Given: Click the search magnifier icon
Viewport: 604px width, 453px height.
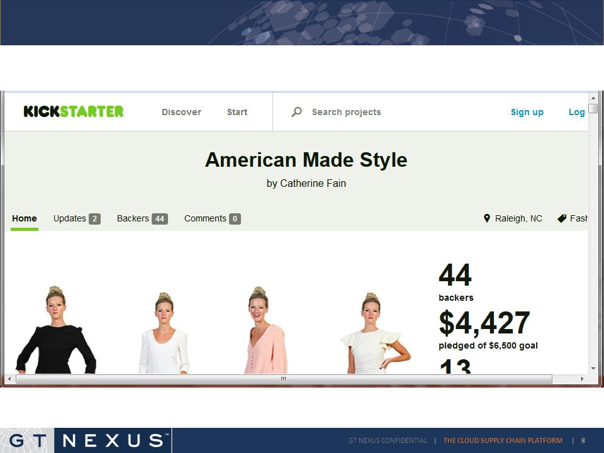Looking at the screenshot, I should click(x=296, y=112).
